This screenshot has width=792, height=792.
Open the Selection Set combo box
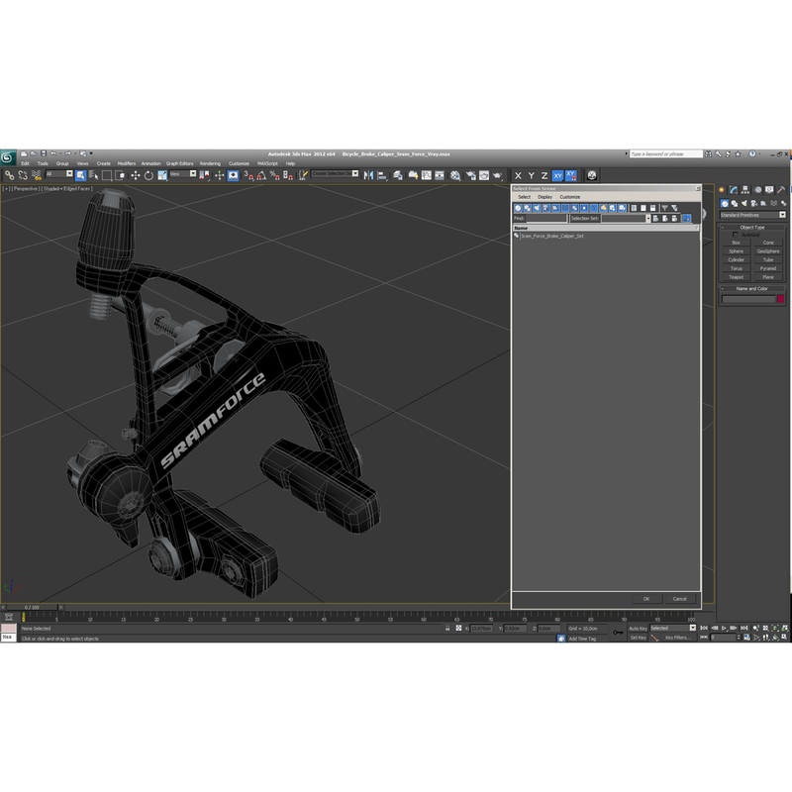[x=622, y=218]
